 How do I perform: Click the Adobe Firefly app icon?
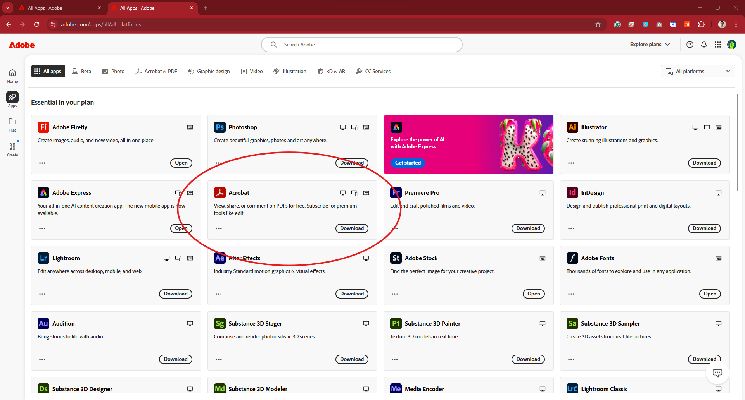point(43,127)
